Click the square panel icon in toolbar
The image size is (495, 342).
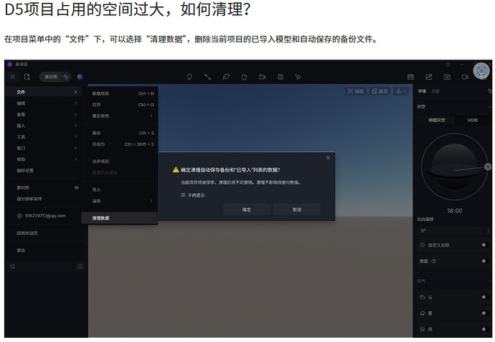(x=280, y=77)
